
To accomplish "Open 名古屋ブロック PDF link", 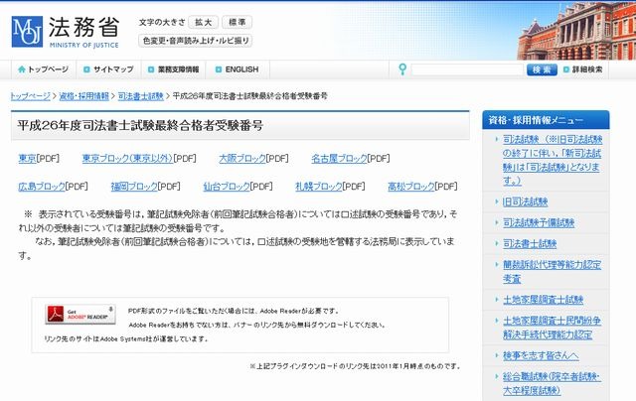I will click(339, 159).
